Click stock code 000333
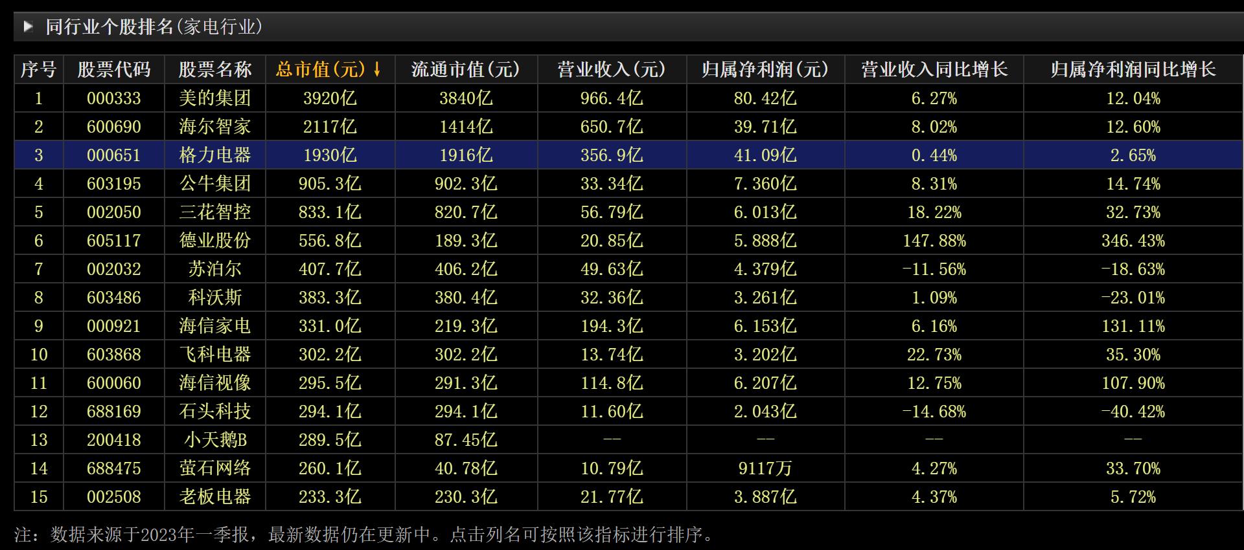This screenshot has height=550, width=1244. click(x=114, y=98)
